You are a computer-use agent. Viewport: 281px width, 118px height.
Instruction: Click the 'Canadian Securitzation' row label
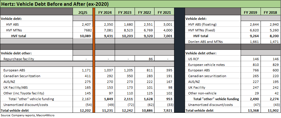[x=22, y=76]
